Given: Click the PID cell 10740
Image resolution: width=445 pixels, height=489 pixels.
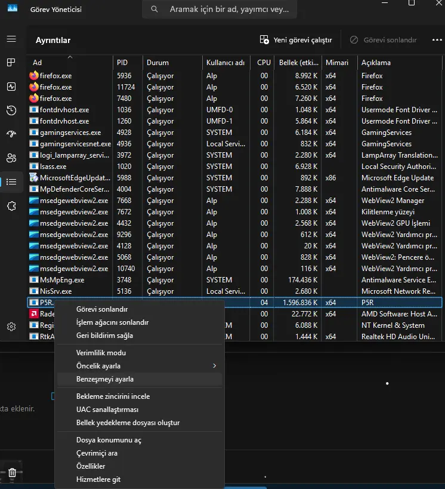Looking at the screenshot, I should tap(126, 268).
